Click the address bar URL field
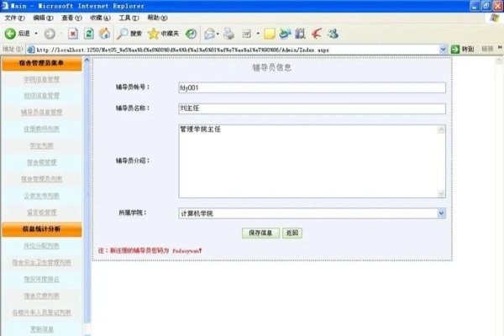The width and height of the screenshot is (504, 336). click(x=236, y=50)
